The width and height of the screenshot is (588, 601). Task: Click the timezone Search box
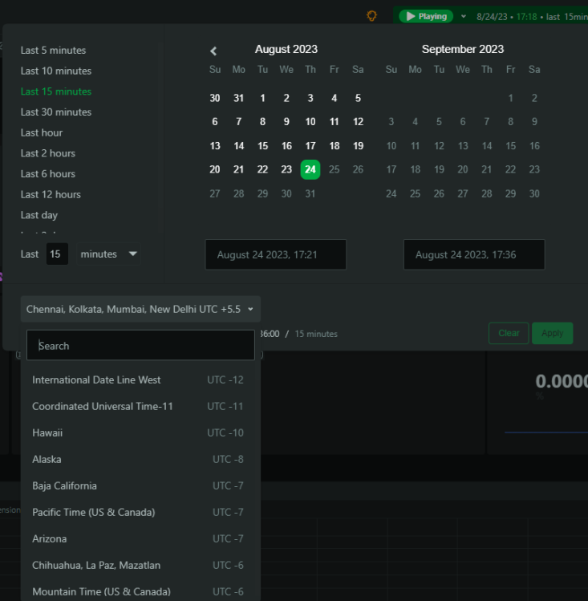tap(140, 346)
